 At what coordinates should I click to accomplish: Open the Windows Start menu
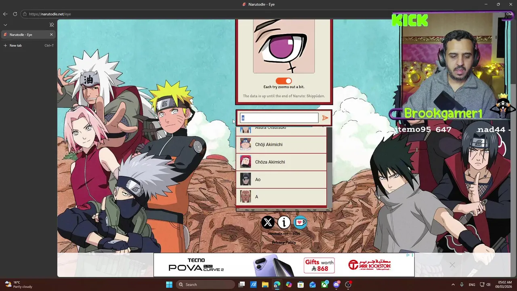tap(169, 285)
